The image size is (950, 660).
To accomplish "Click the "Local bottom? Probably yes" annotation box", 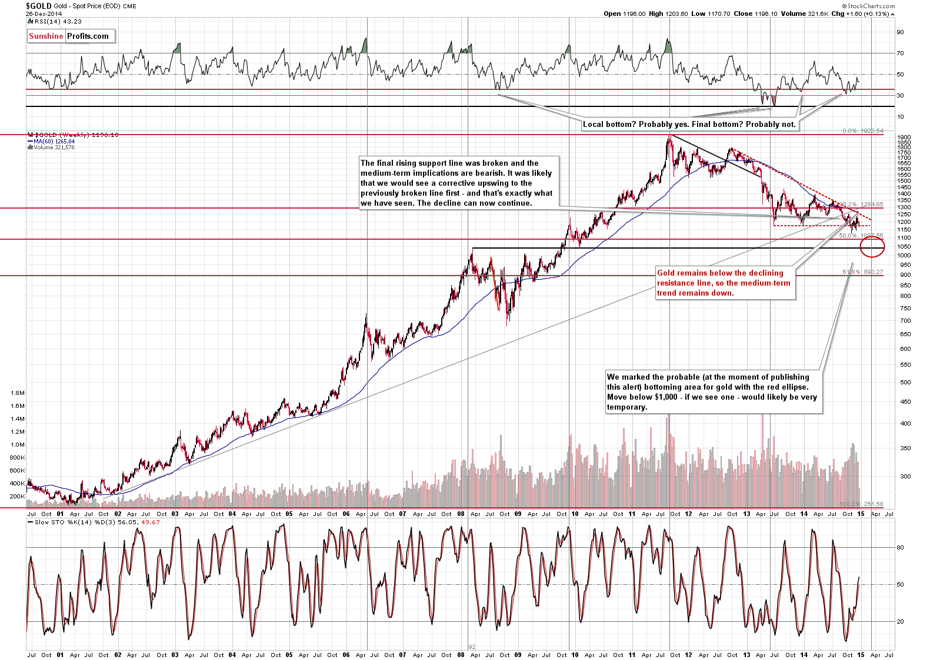I will click(x=689, y=124).
